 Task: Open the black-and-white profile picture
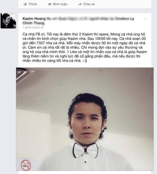point(8,21)
